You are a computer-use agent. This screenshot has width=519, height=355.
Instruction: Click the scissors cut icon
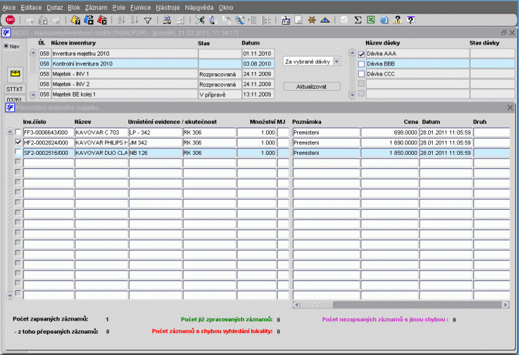(x=200, y=20)
